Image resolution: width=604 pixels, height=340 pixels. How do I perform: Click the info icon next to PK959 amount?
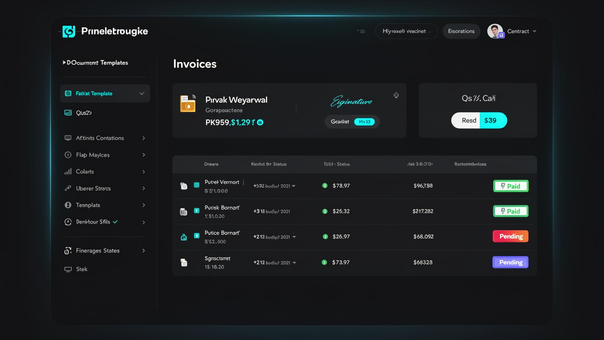pyautogui.click(x=260, y=122)
